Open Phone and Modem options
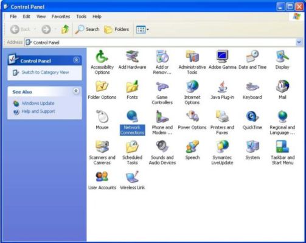This screenshot has height=243, width=306. (x=162, y=122)
